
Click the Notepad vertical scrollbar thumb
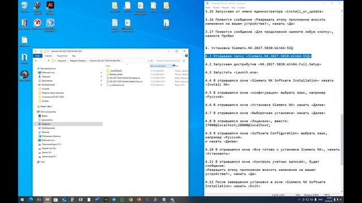[x=342, y=139]
